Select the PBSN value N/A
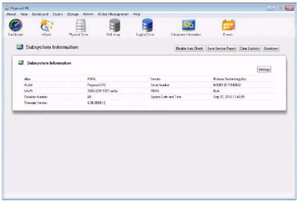This screenshot has height=201, width=297. pyautogui.click(x=216, y=91)
